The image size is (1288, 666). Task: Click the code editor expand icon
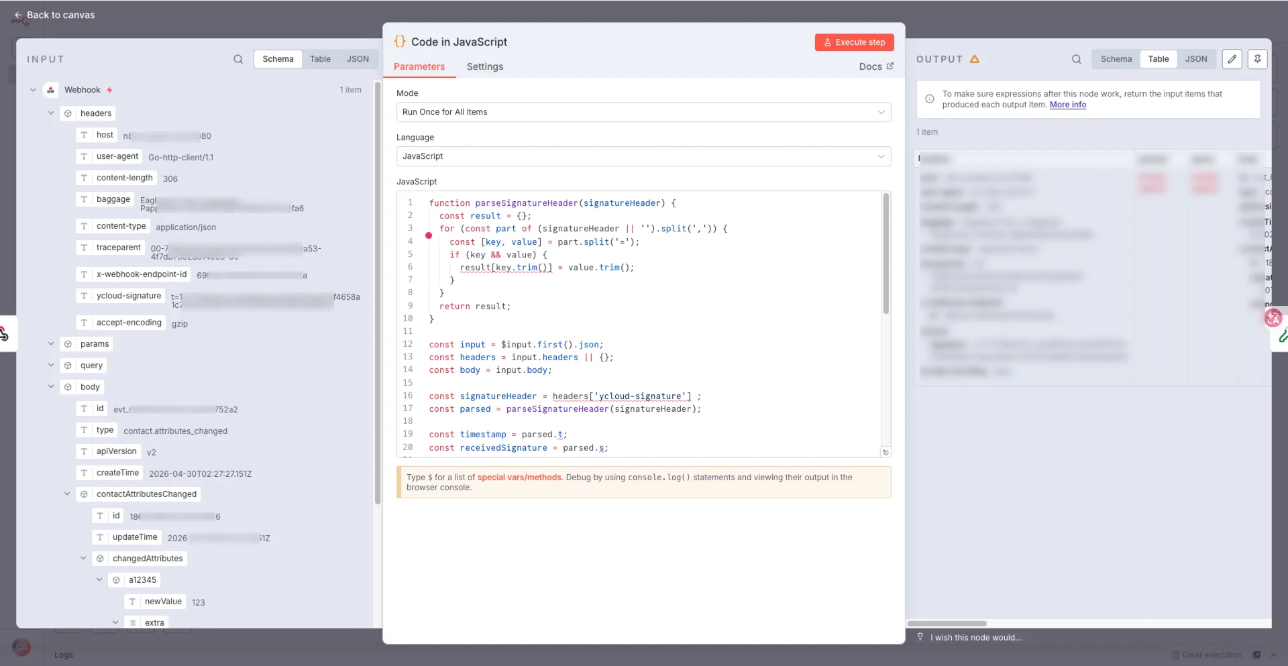tap(885, 452)
